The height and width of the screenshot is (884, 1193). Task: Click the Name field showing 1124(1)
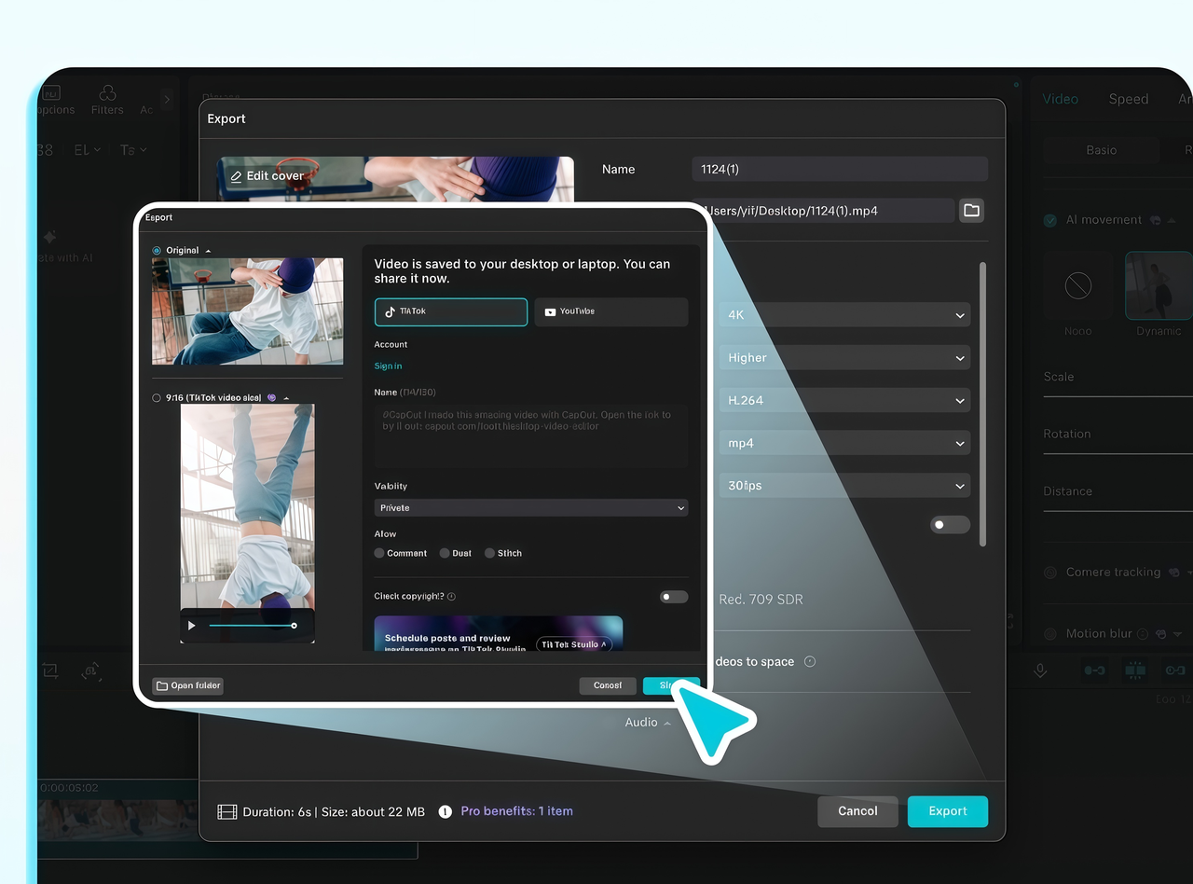tap(837, 169)
